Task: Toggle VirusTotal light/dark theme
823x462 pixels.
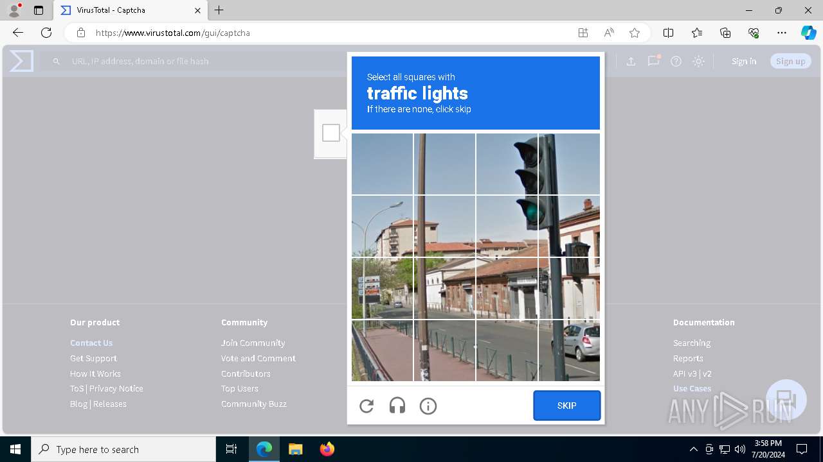Action: coord(698,61)
